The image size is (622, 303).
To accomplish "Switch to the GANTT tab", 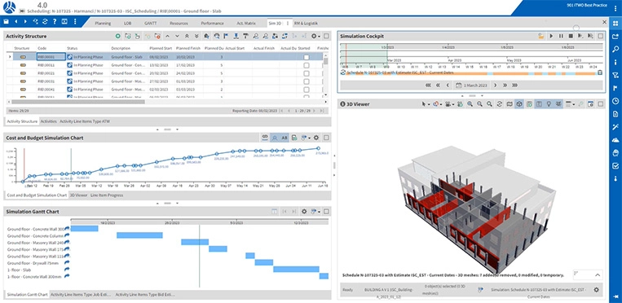I will [150, 24].
